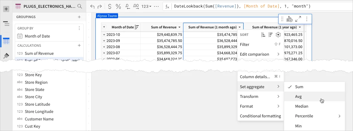Screen dimensions: 353x131
Task: Expand the 2023-09 row
Action: [104, 41]
